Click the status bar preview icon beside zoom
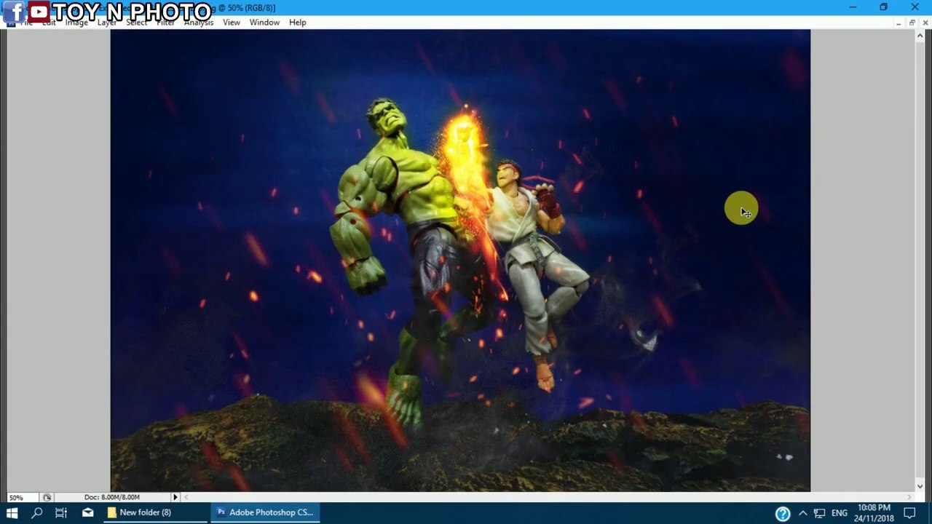Image resolution: width=932 pixels, height=524 pixels. tap(47, 498)
